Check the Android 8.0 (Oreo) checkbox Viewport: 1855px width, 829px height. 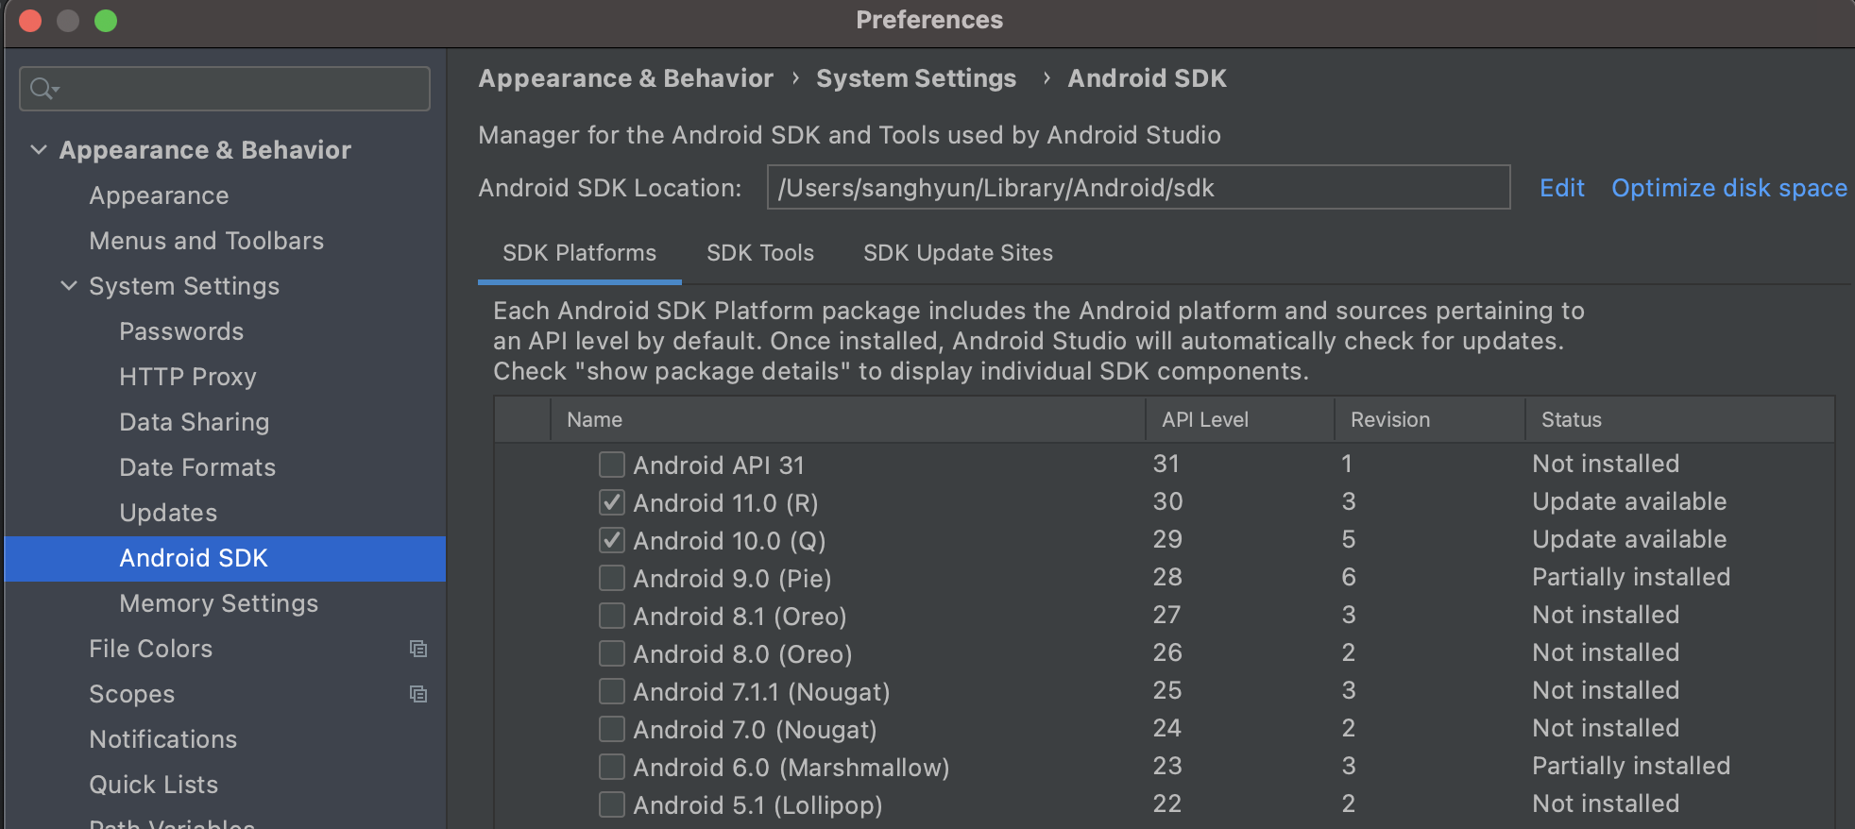coord(612,653)
